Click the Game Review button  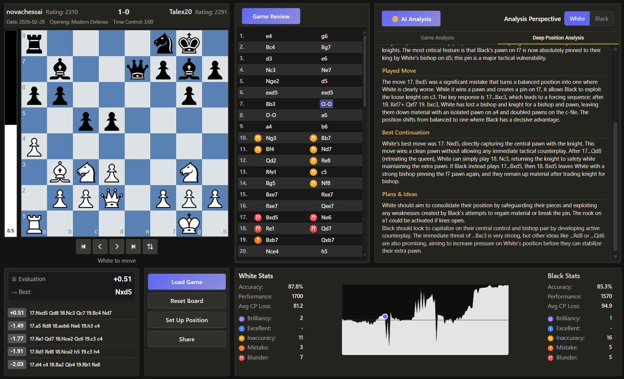(271, 17)
